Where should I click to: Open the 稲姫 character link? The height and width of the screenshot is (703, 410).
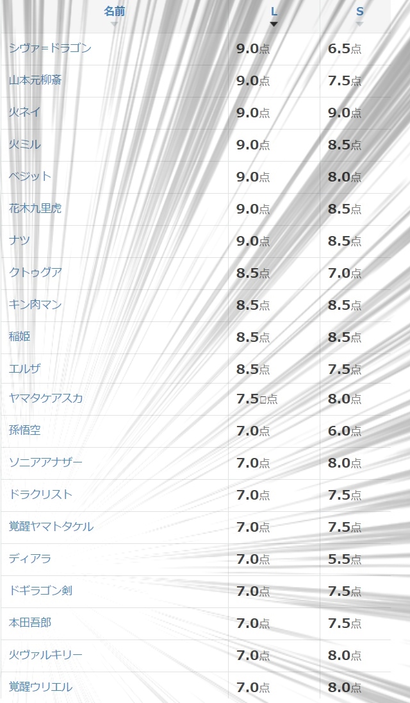(19, 337)
